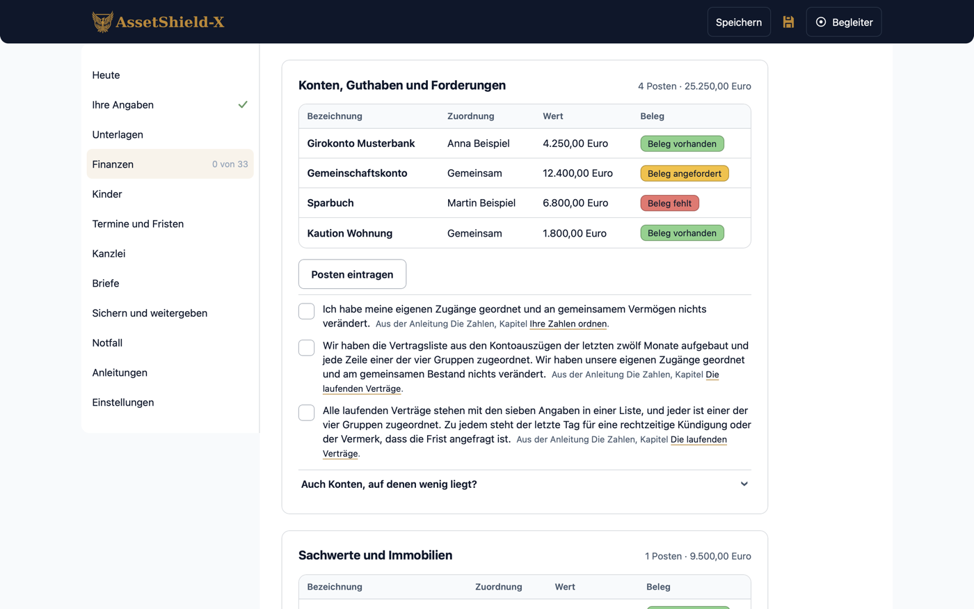Click the value 12.400,00 Euro
The image size is (974, 609).
pyautogui.click(x=577, y=173)
